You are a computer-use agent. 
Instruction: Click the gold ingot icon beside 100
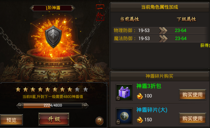[x=140, y=96]
